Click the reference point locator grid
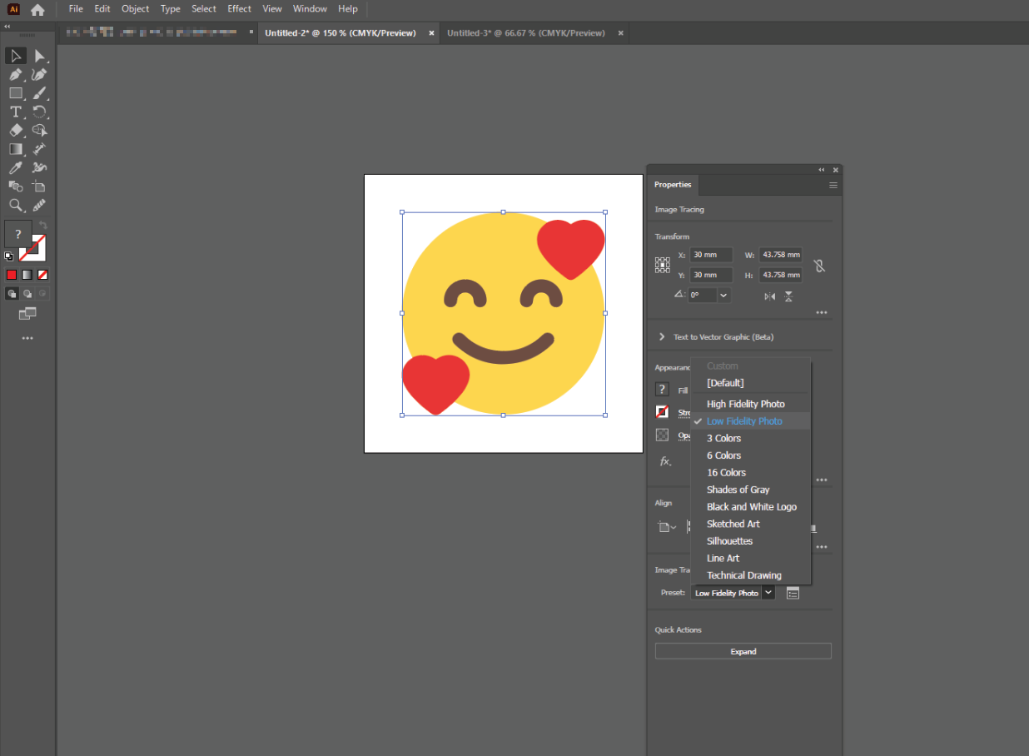This screenshot has width=1029, height=756. coord(663,265)
